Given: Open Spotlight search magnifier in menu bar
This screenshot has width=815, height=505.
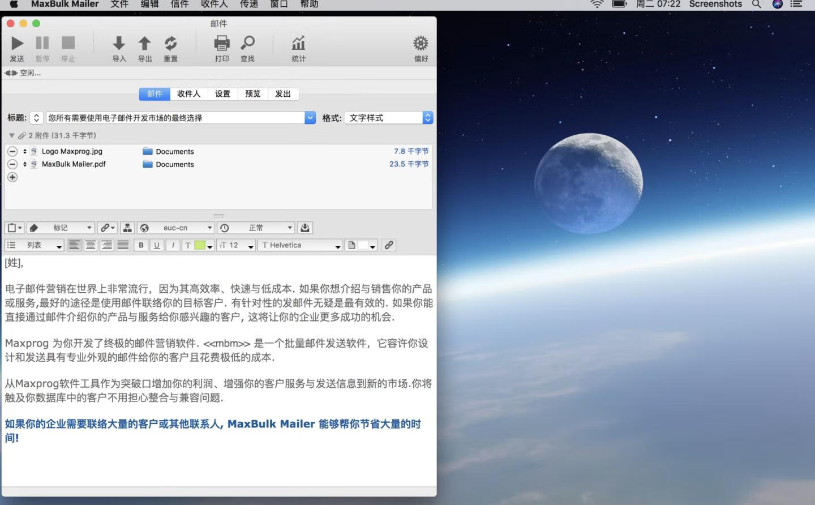Looking at the screenshot, I should click(757, 4).
